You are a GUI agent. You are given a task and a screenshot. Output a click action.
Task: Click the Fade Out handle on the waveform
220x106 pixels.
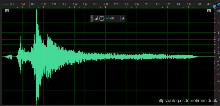click(209, 11)
